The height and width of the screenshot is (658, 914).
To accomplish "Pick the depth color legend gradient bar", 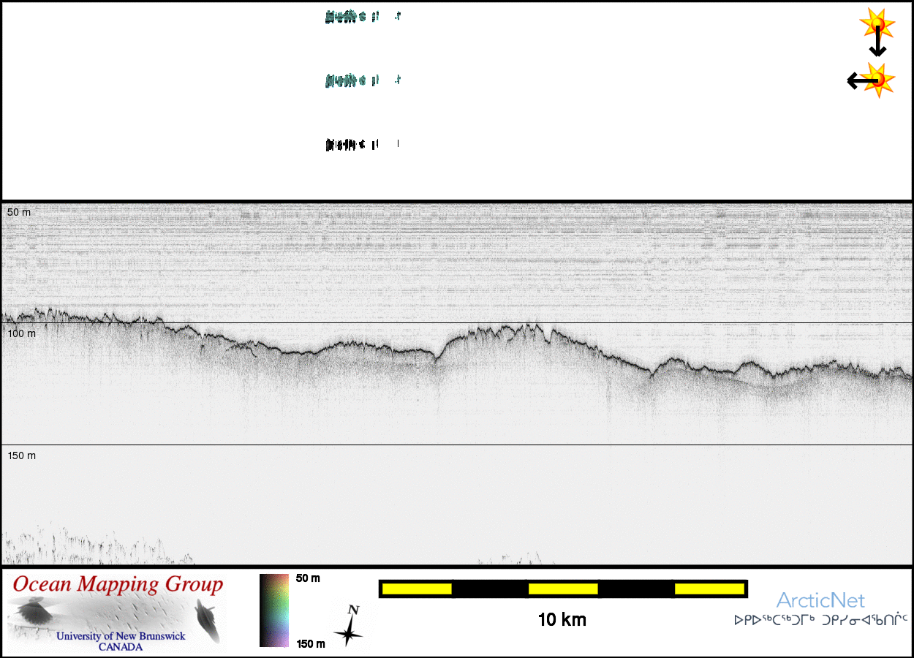I will (x=275, y=610).
